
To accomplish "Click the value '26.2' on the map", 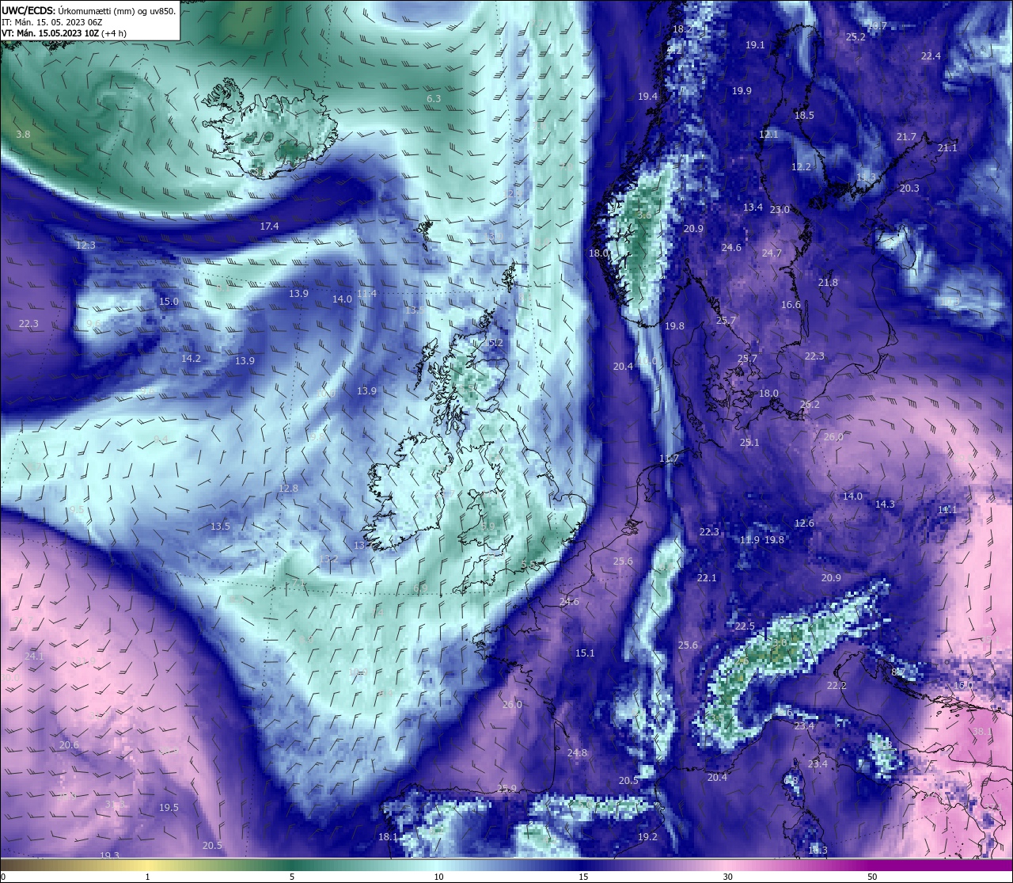I will pos(810,405).
